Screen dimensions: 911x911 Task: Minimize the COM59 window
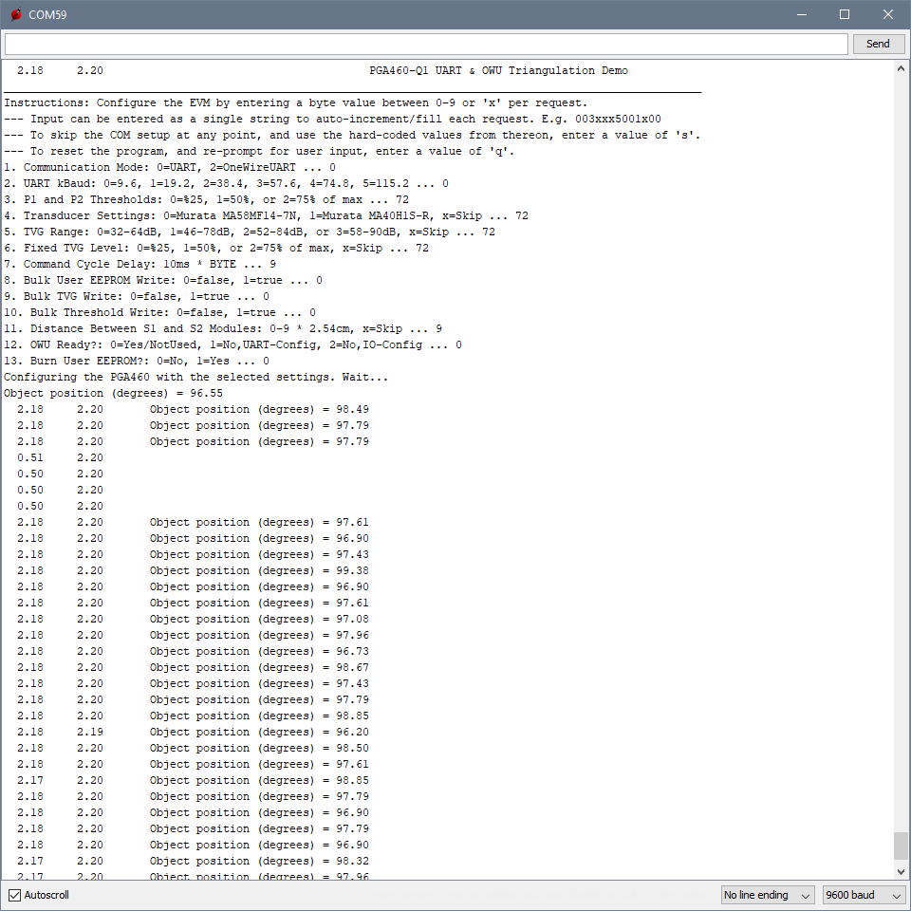pos(802,14)
